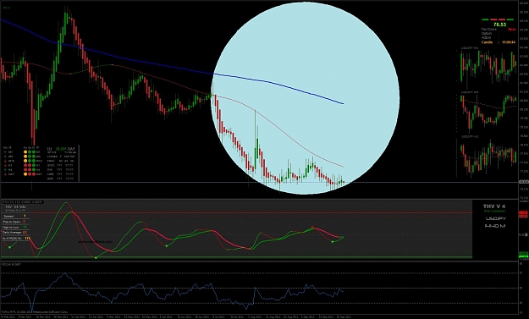The image size is (529, 319).
Task: Click the H4 green direction arrow
Action: [x=5, y=169]
